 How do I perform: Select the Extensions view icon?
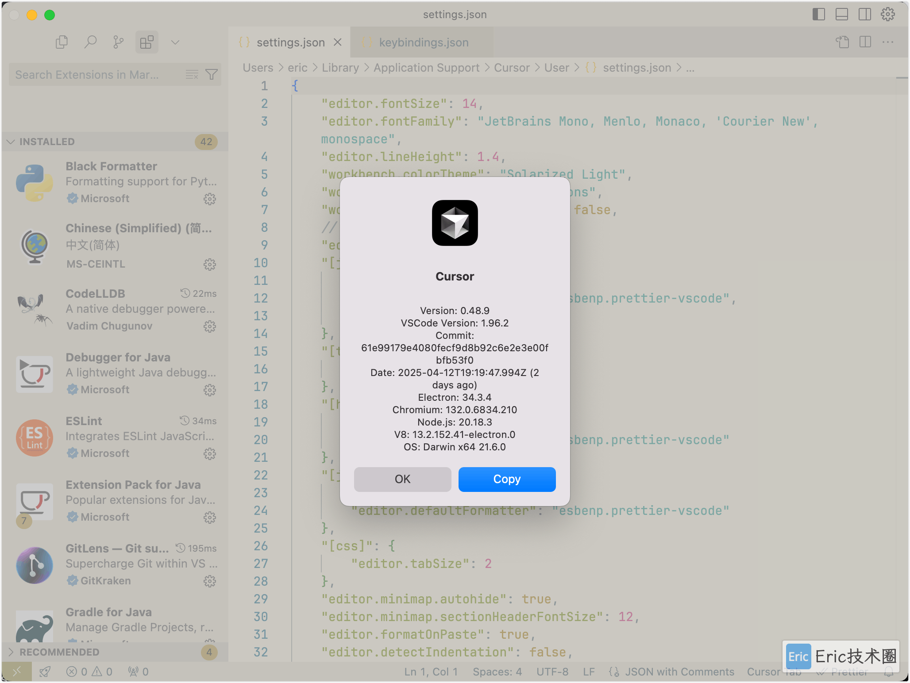pos(147,42)
